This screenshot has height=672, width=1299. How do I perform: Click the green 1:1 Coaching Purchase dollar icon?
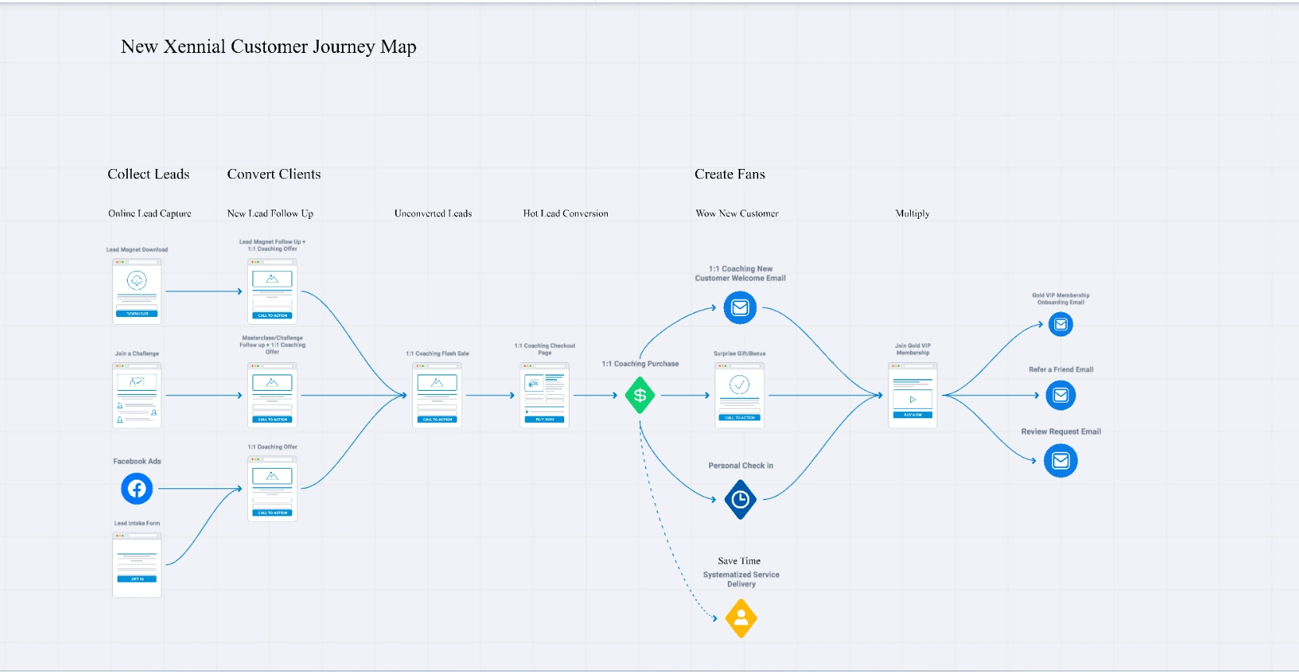(x=640, y=396)
